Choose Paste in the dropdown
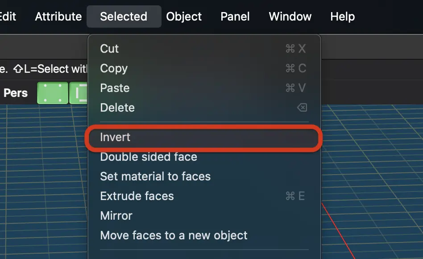The width and height of the screenshot is (423, 259). 204,88
